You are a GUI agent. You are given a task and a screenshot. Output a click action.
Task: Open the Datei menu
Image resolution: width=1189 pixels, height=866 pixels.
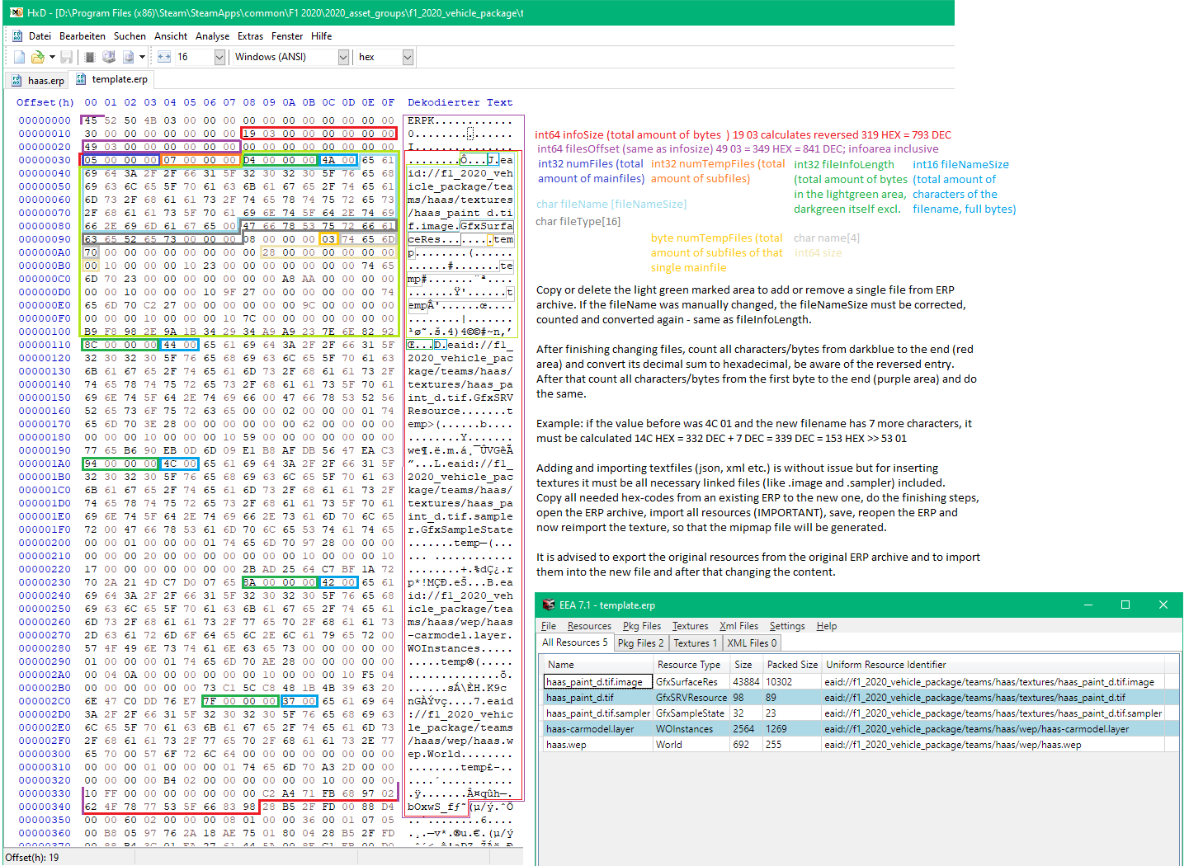click(x=40, y=36)
